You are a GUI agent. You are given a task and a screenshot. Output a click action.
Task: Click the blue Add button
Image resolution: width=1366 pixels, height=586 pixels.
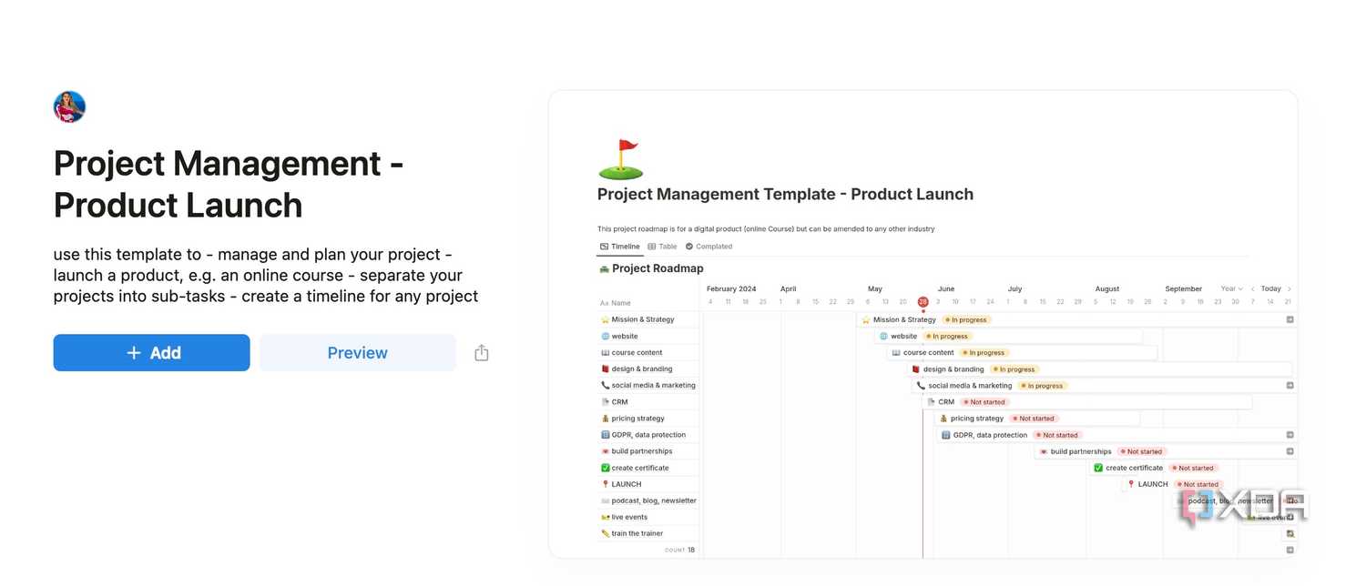151,353
